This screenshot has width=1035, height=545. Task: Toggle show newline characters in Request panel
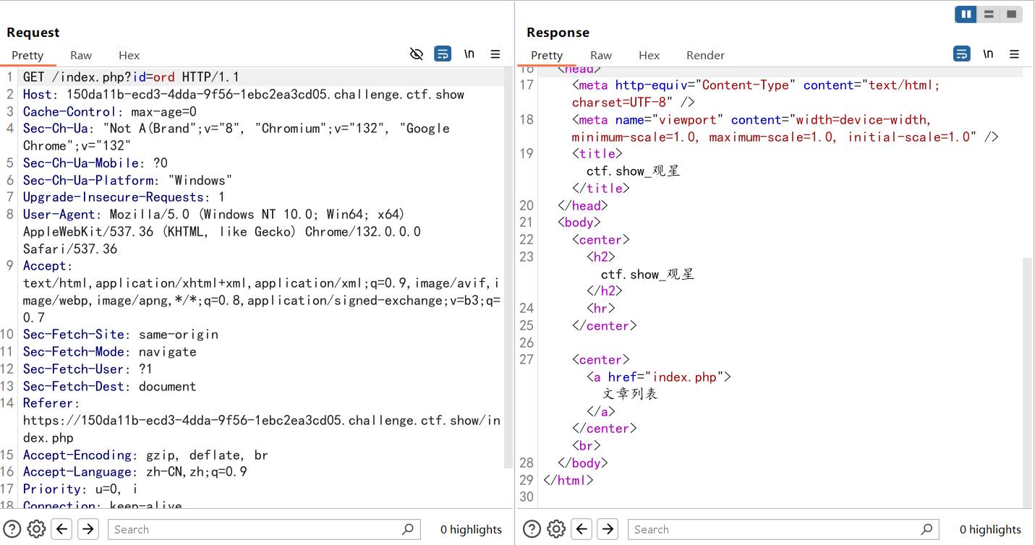(x=469, y=54)
